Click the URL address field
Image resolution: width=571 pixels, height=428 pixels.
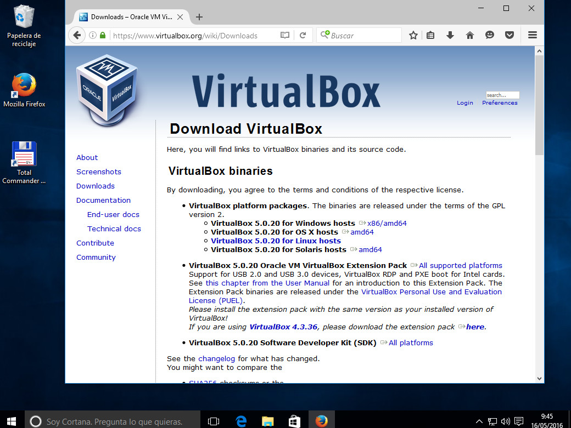[193, 35]
